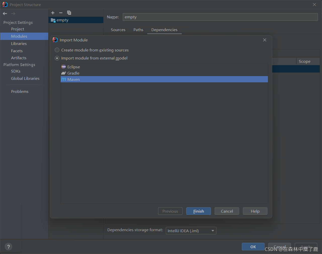Image resolution: width=322 pixels, height=254 pixels.
Task: Go back with the left arrow
Action: click(5, 14)
